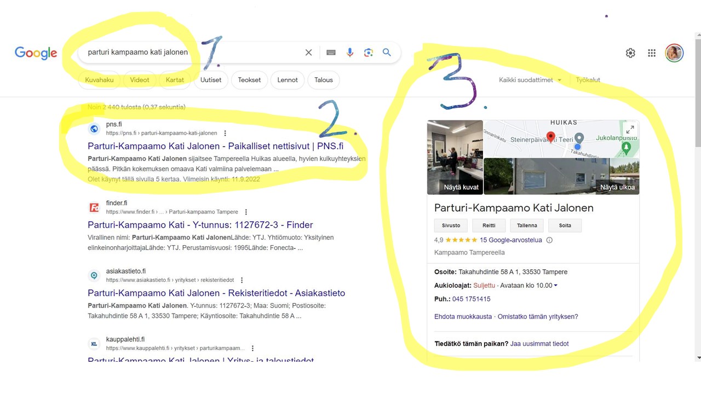701x394 pixels.
Task: Open the Google account profile picture
Action: [674, 53]
